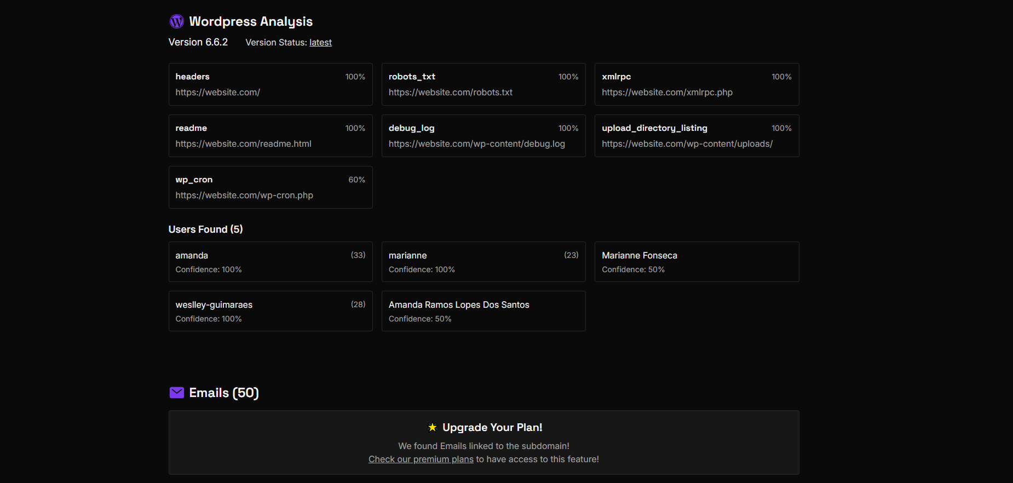The image size is (1013, 483).
Task: Open the 'latest' version status link
Action: 320,43
